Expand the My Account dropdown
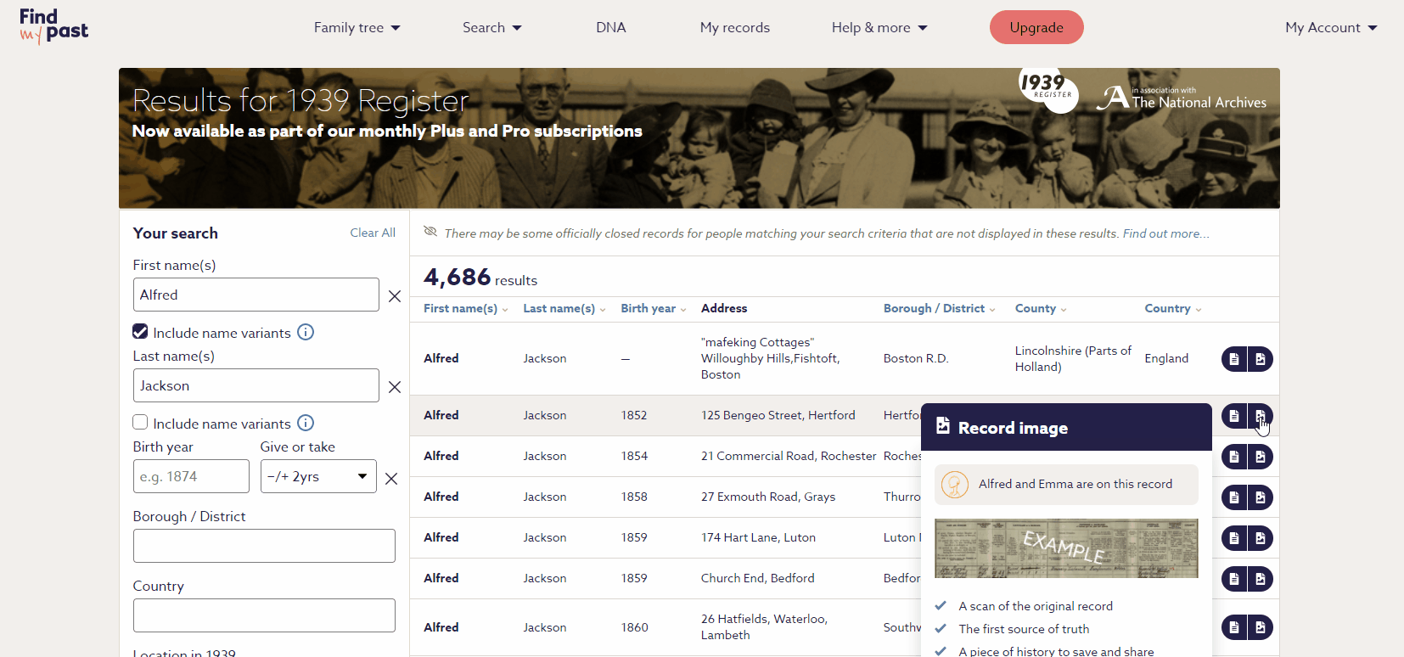 [1330, 28]
